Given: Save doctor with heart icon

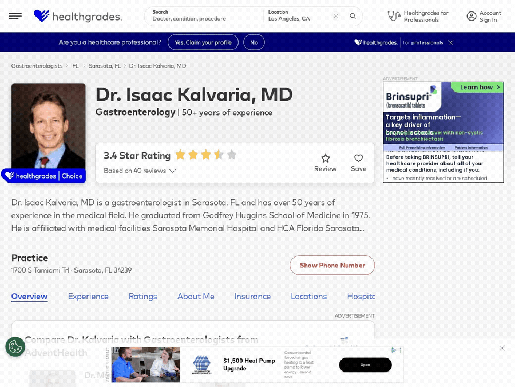Looking at the screenshot, I should [x=358, y=159].
